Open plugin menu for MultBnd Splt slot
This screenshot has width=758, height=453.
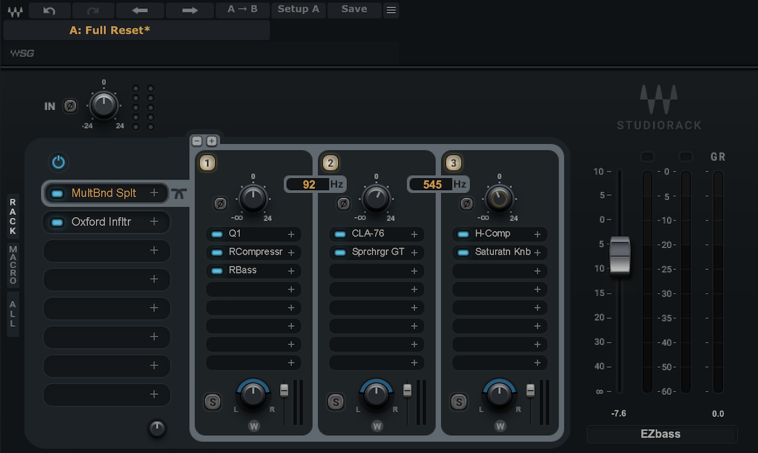click(x=154, y=192)
